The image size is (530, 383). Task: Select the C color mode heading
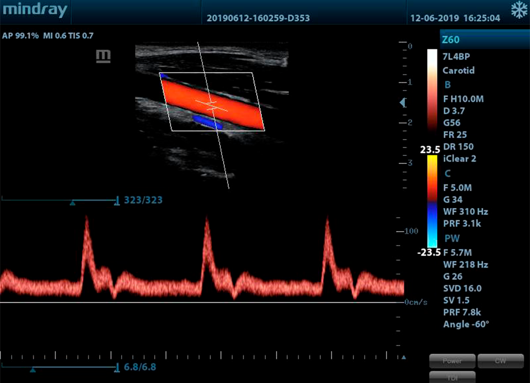448,174
